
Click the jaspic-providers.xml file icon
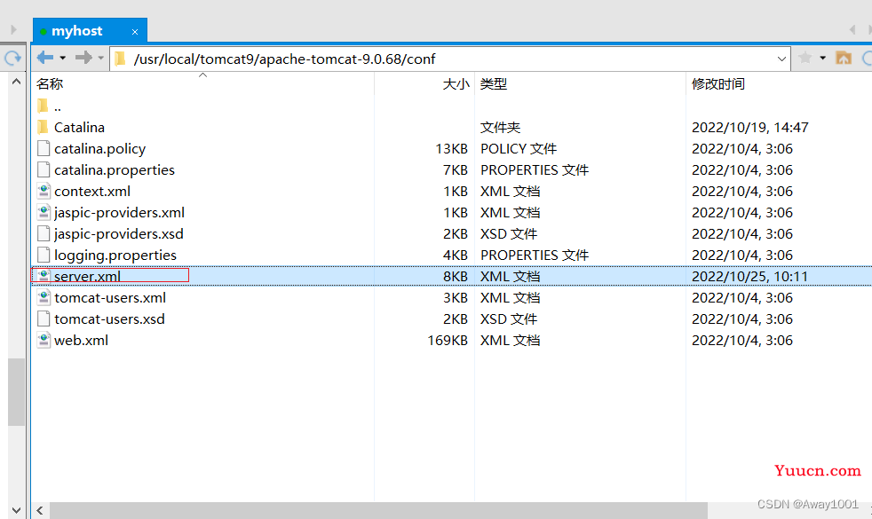pos(44,212)
